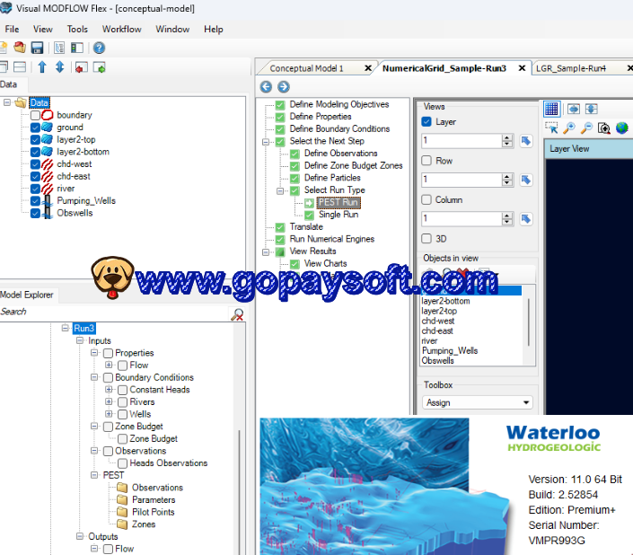This screenshot has height=555, width=633.
Task: Switch to the LGR_Sample-Run4 tab
Action: (571, 68)
